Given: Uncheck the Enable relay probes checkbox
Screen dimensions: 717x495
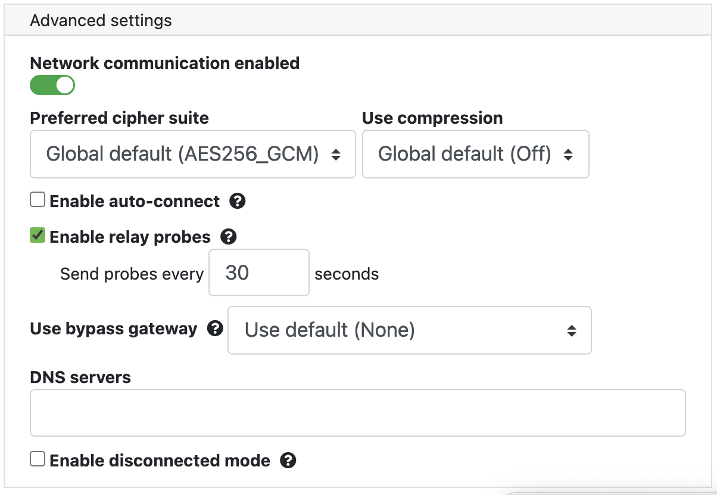Looking at the screenshot, I should 38,236.
